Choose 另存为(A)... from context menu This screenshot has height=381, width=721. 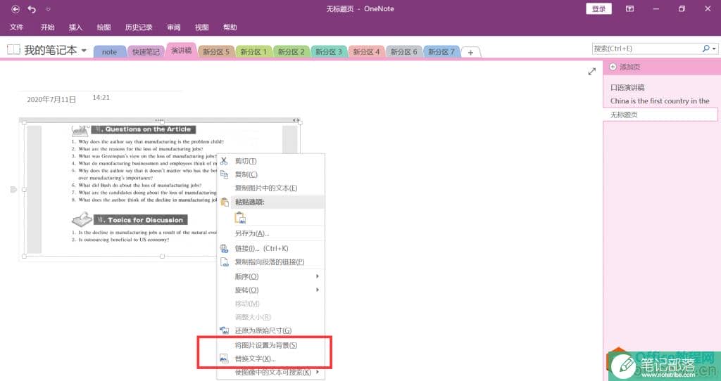point(271,233)
